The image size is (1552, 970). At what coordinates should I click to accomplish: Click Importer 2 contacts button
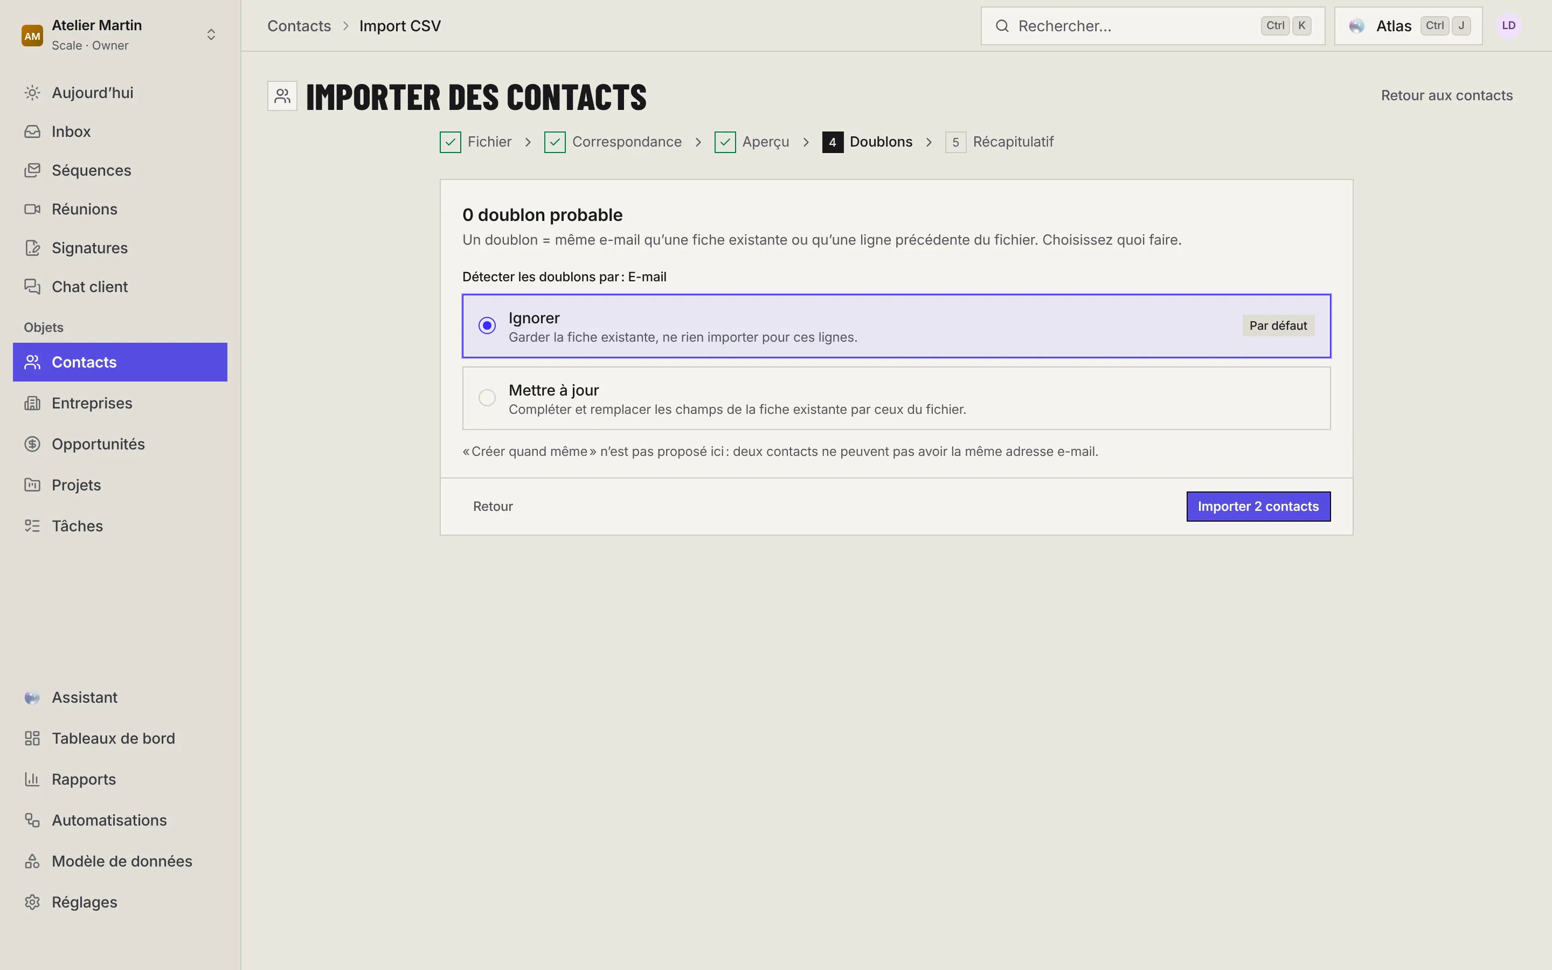[x=1258, y=507]
